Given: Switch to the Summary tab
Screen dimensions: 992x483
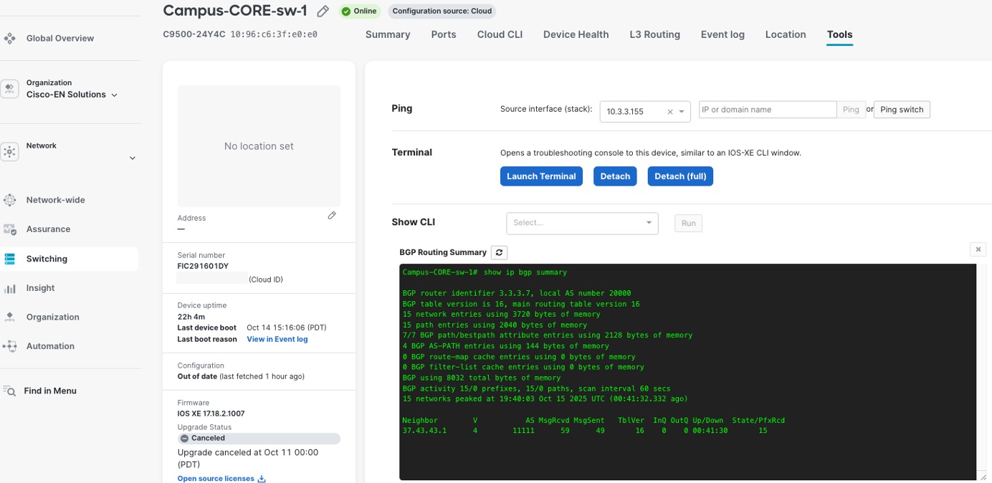Looking at the screenshot, I should tap(388, 34).
